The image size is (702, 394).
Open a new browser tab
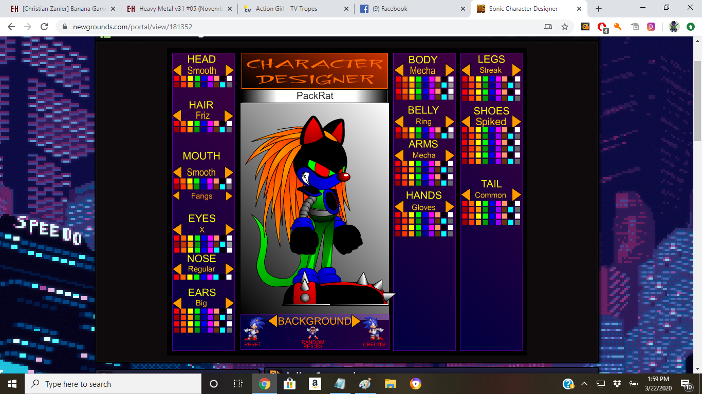598,9
